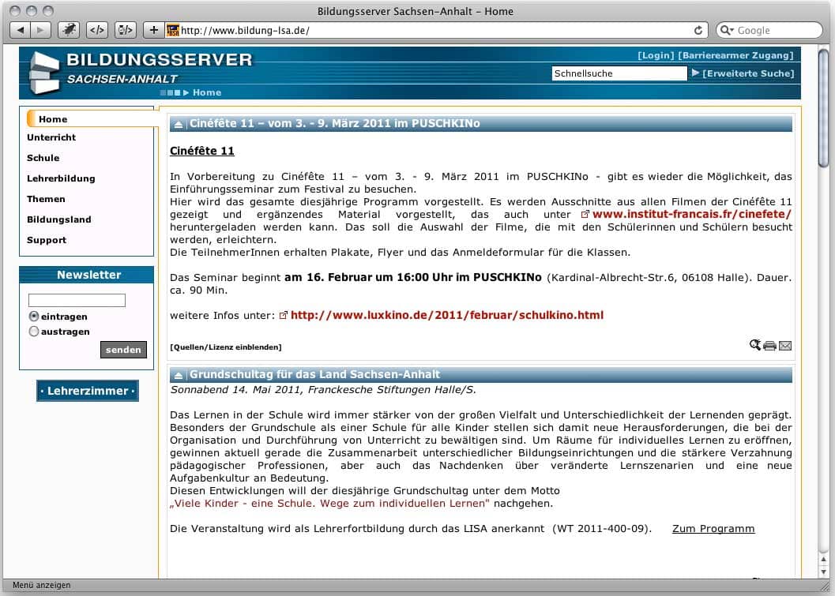Viewport: 835px width, 596px height.
Task: Click the envelope email icon
Action: 785,346
